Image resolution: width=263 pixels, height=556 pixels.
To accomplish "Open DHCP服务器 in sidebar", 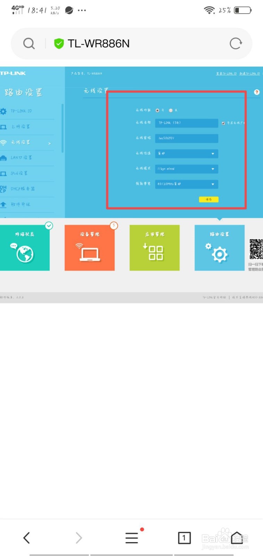I will (23, 189).
